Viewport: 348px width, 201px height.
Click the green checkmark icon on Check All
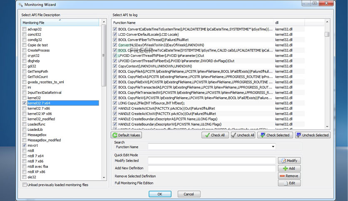(207, 135)
